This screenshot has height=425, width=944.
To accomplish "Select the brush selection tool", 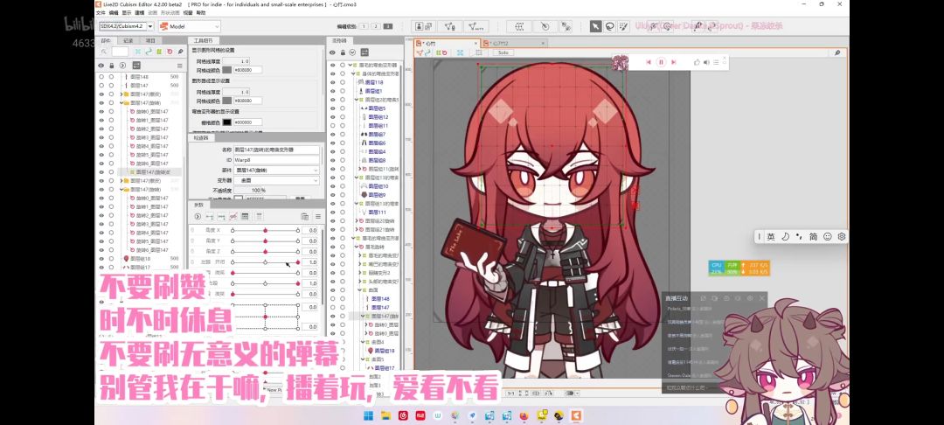I will point(624,26).
